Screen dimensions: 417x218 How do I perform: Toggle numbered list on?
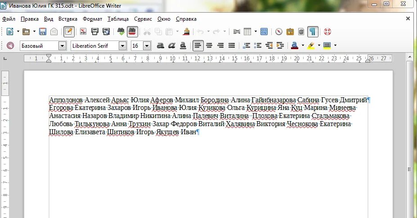click(x=247, y=45)
